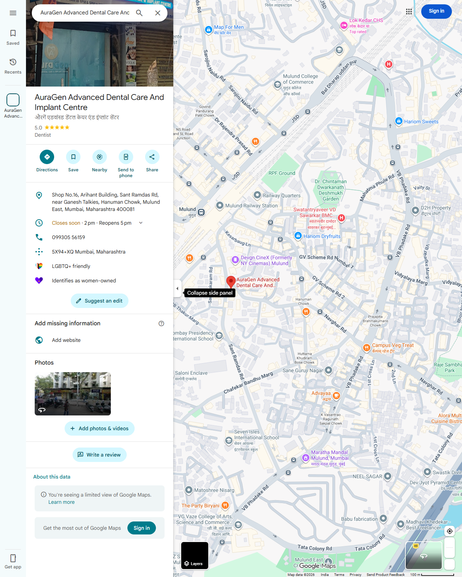
Task: Open About this data link
Action: pyautogui.click(x=52, y=477)
